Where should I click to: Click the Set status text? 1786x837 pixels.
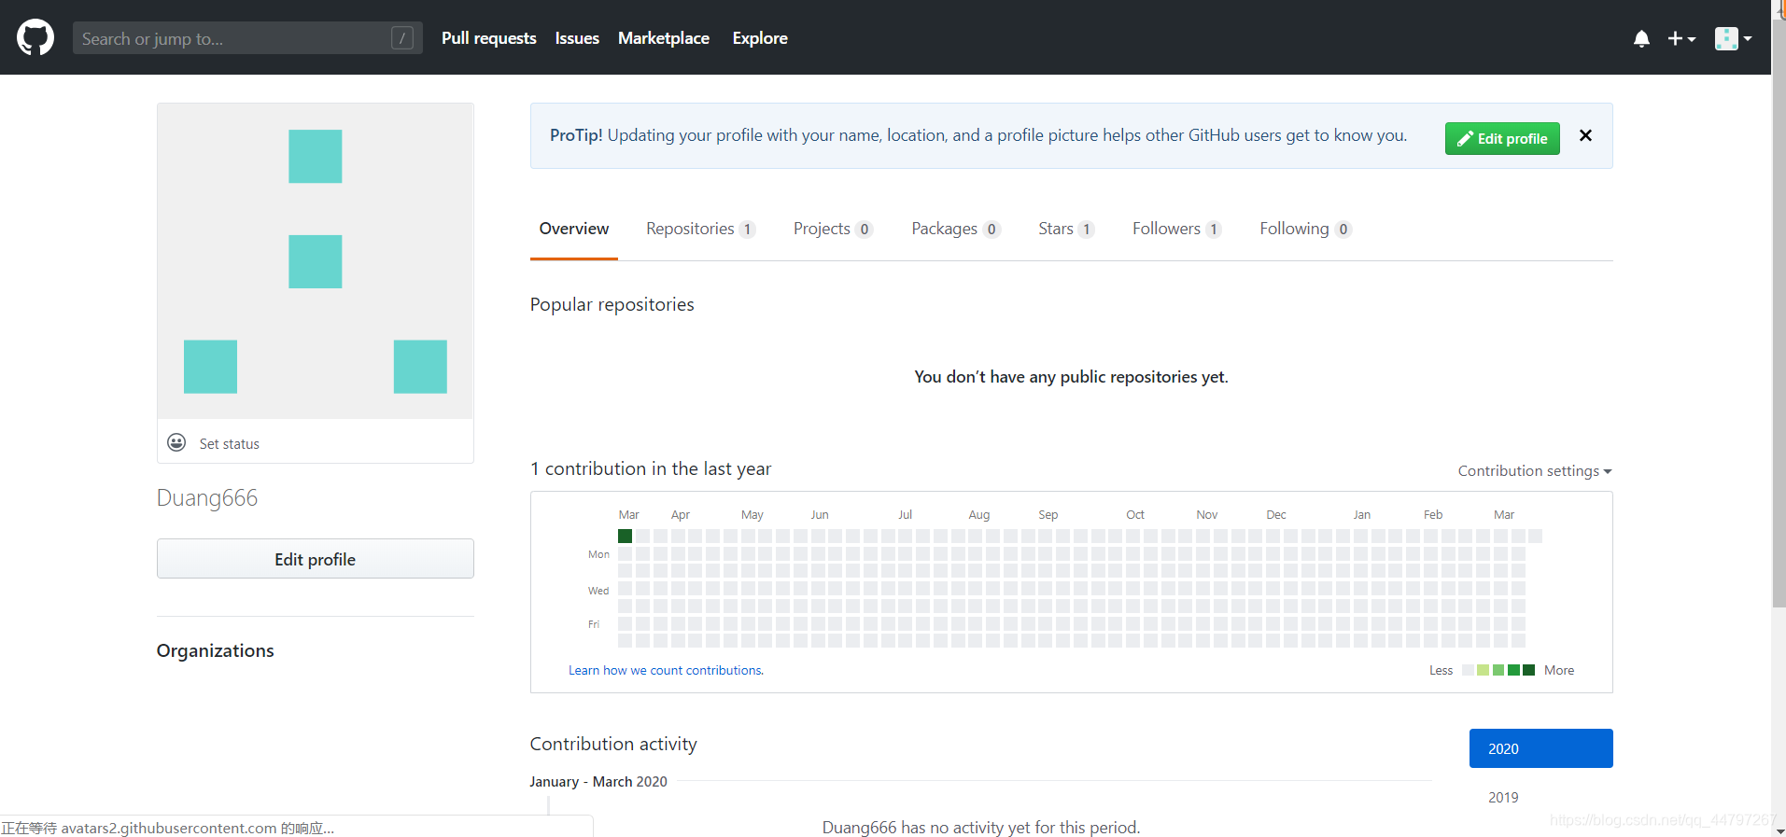click(230, 444)
